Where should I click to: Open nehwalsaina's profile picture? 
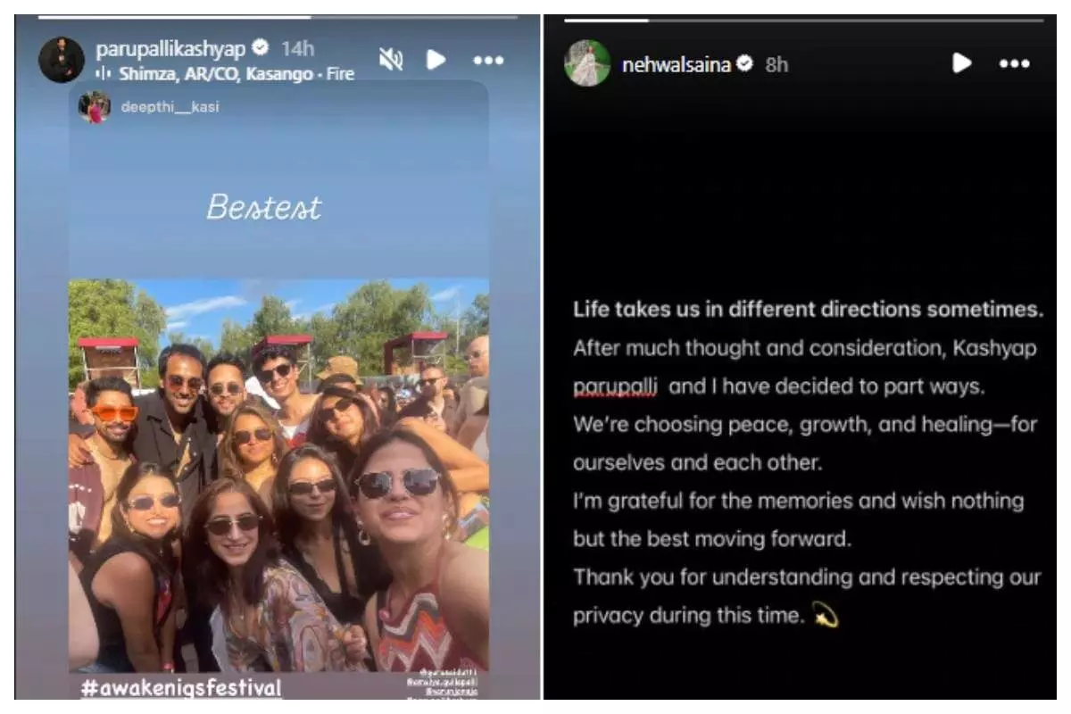[x=587, y=63]
